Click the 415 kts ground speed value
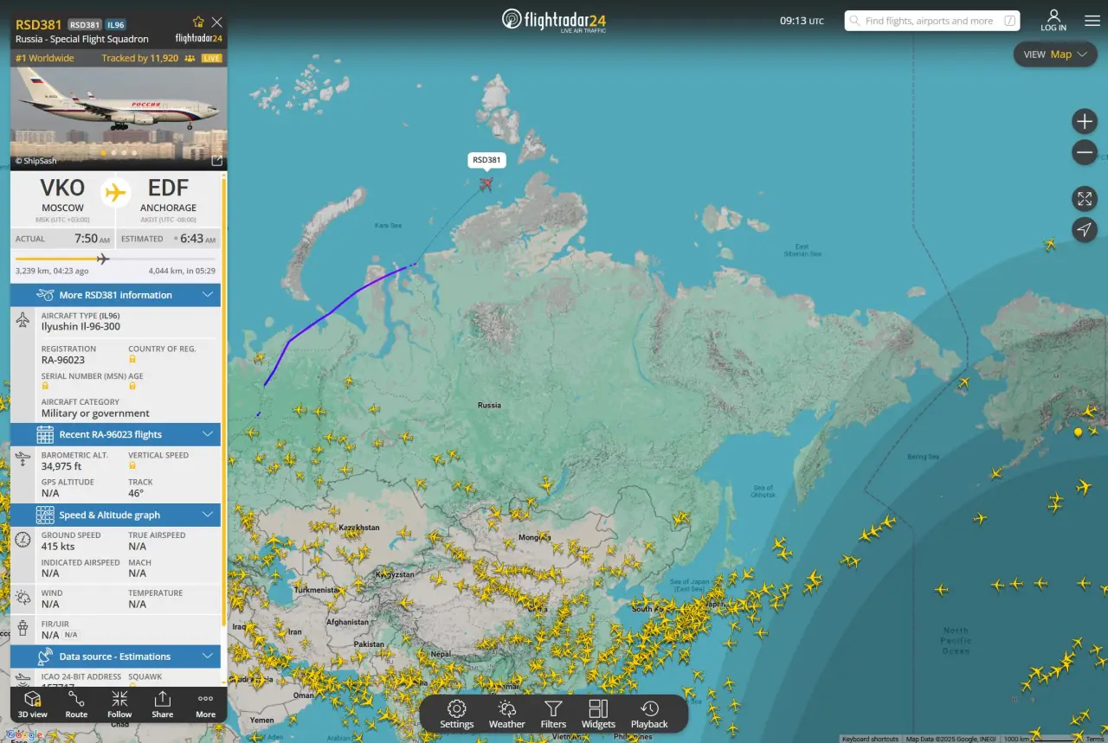 (58, 547)
